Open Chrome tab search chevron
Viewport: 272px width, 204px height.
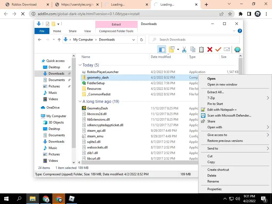tap(229, 4)
